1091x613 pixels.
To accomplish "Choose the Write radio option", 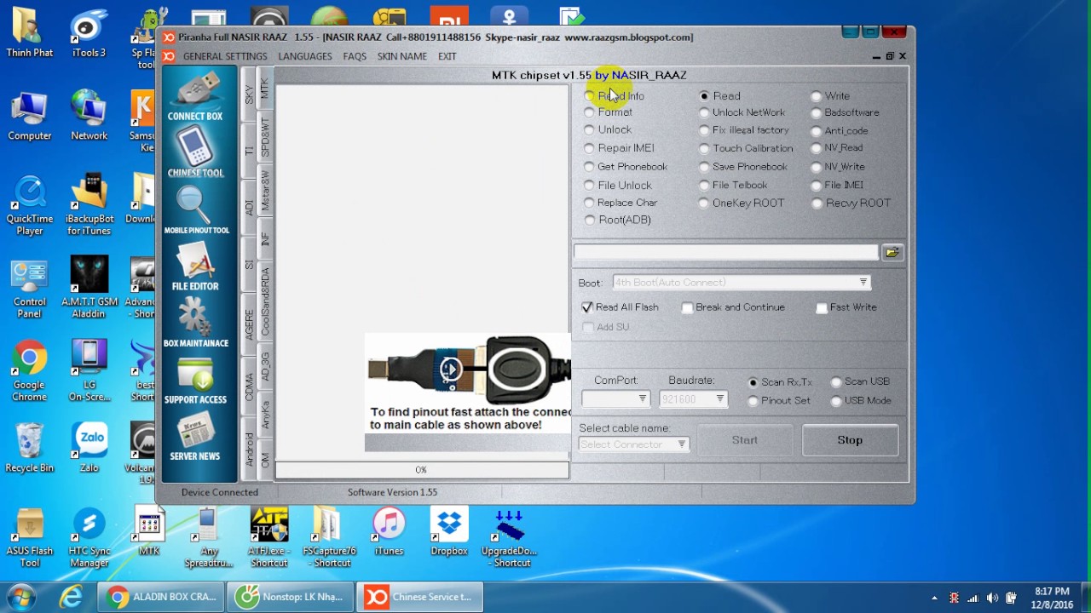I will point(830,96).
